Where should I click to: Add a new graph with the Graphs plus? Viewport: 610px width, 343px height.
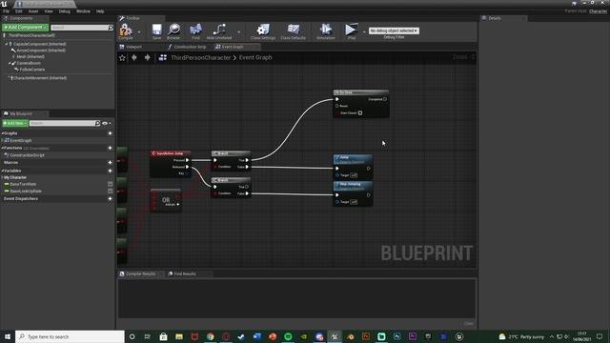point(110,133)
